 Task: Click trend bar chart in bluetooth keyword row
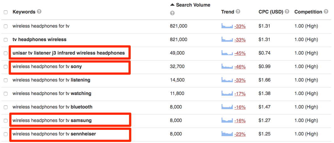click(227, 107)
